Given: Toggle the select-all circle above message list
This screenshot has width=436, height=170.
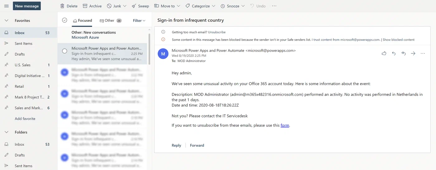Looking at the screenshot, I should point(64,20).
